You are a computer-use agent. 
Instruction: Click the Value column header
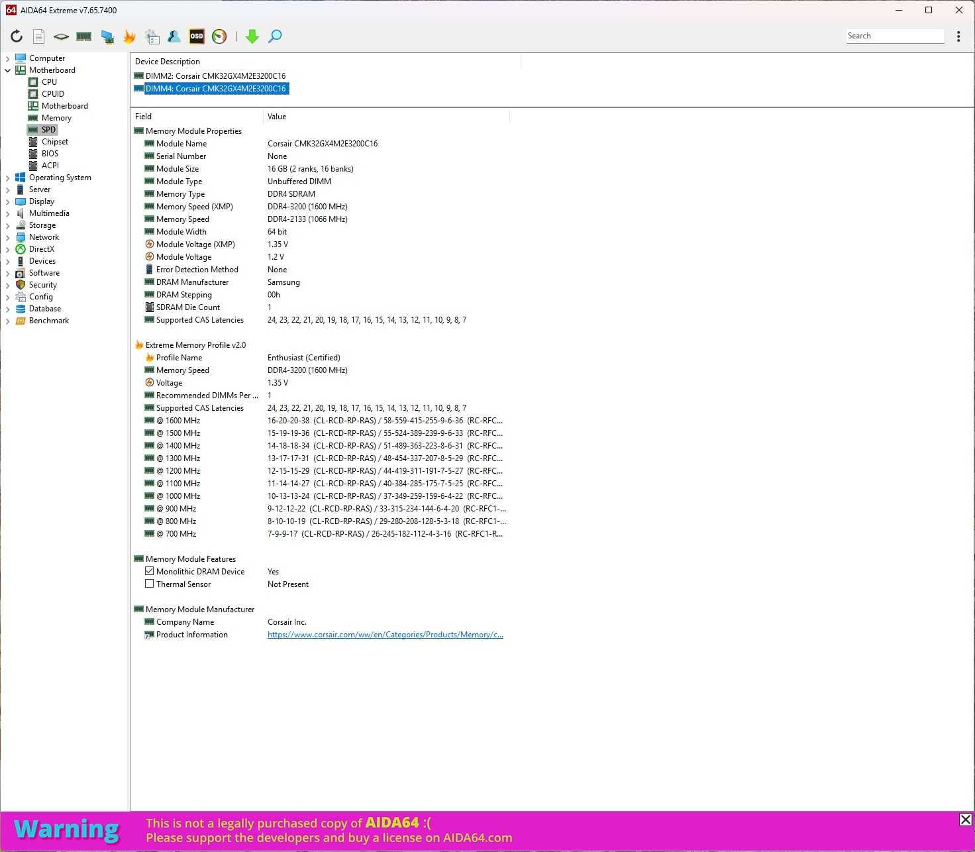(387, 117)
